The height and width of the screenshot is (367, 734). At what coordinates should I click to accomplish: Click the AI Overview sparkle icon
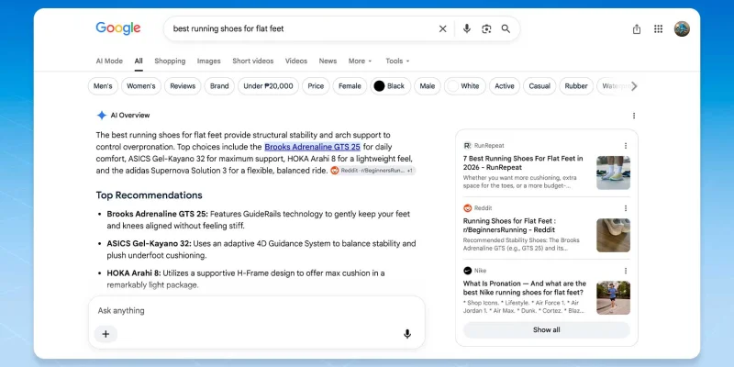tap(102, 116)
